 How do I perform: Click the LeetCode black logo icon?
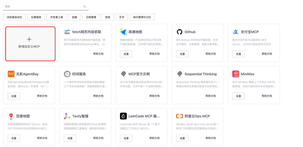pos(123,116)
